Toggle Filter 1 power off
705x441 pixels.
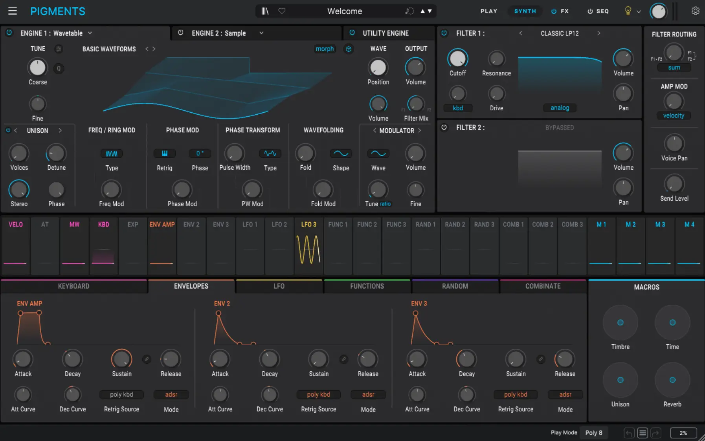click(444, 33)
